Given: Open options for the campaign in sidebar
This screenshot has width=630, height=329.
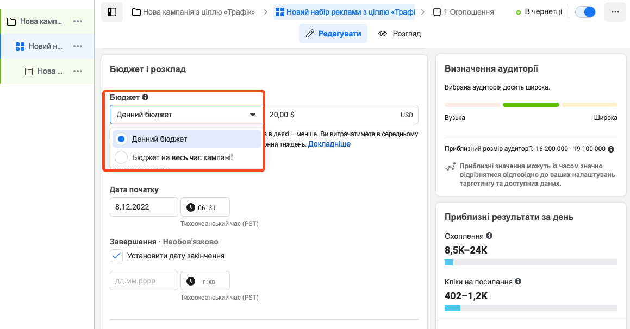Looking at the screenshot, I should click(78, 21).
